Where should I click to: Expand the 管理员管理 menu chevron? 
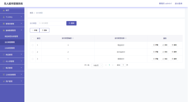click(21, 24)
